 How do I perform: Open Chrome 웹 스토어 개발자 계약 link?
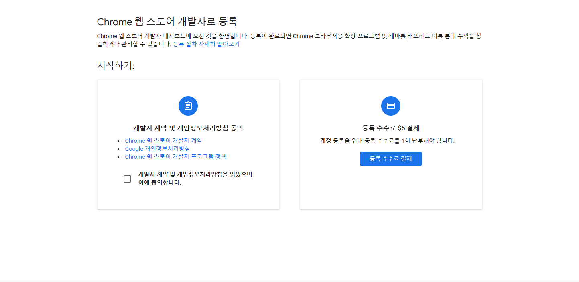[164, 141]
